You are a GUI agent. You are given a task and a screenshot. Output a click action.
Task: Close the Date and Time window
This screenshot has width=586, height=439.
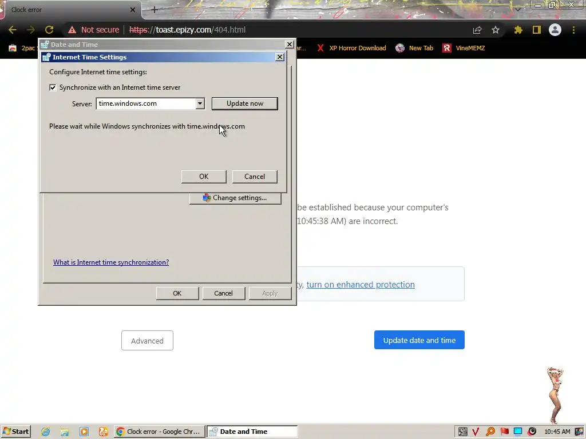289,45
